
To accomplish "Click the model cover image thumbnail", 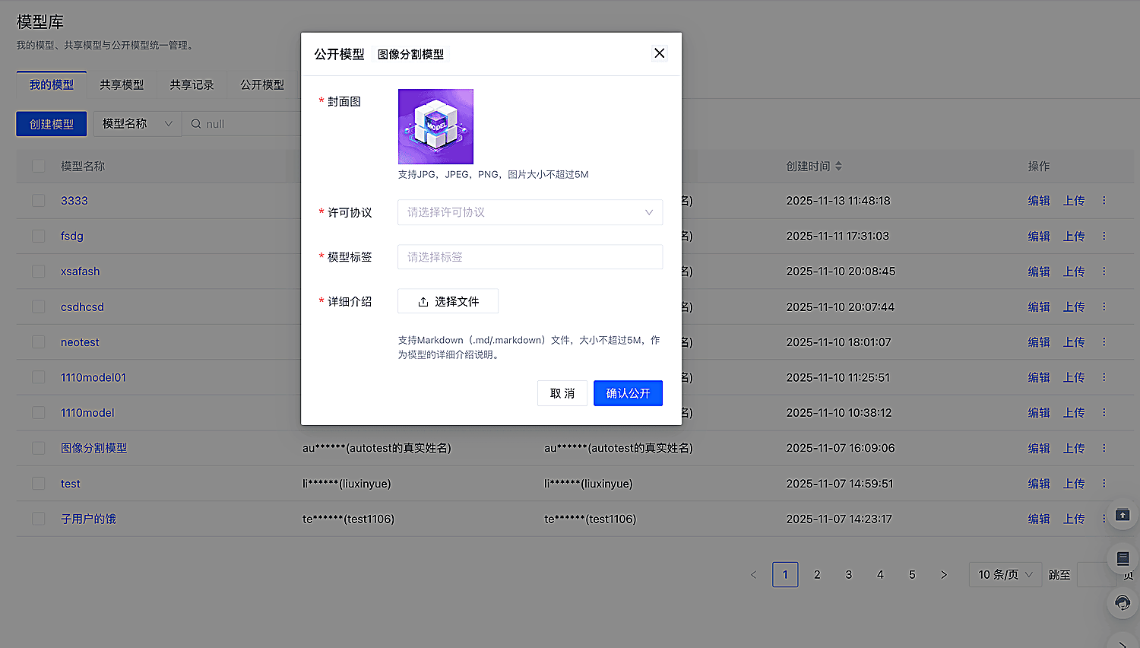I will pos(435,126).
